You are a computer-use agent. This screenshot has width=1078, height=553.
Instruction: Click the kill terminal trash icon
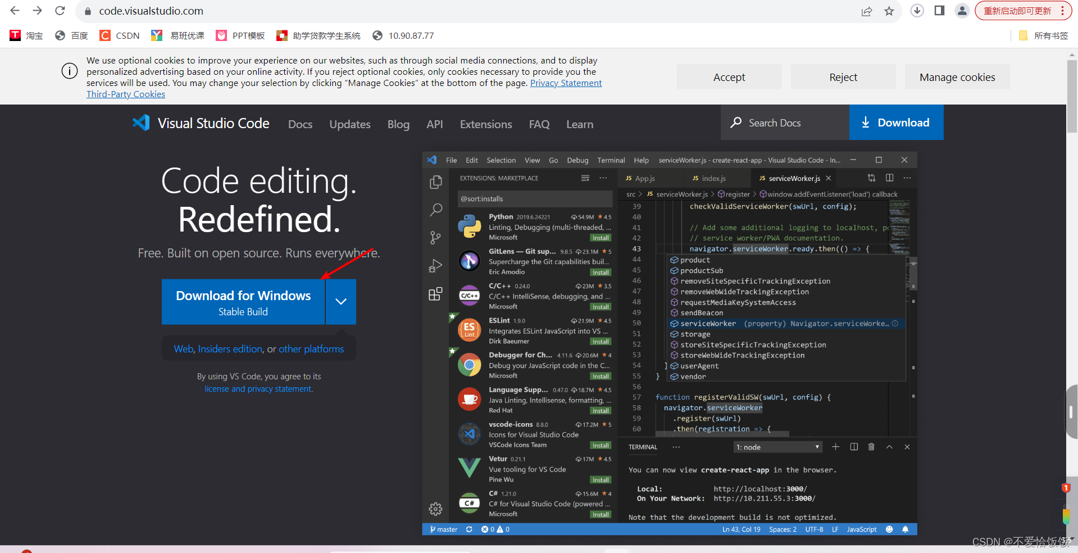(x=871, y=447)
